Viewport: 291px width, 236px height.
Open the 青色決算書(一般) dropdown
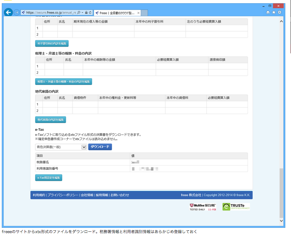[x=60, y=147]
